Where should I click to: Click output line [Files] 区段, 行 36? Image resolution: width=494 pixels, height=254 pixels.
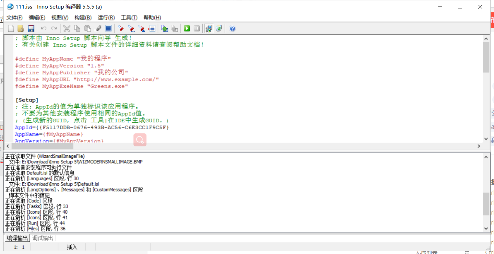click(x=35, y=229)
